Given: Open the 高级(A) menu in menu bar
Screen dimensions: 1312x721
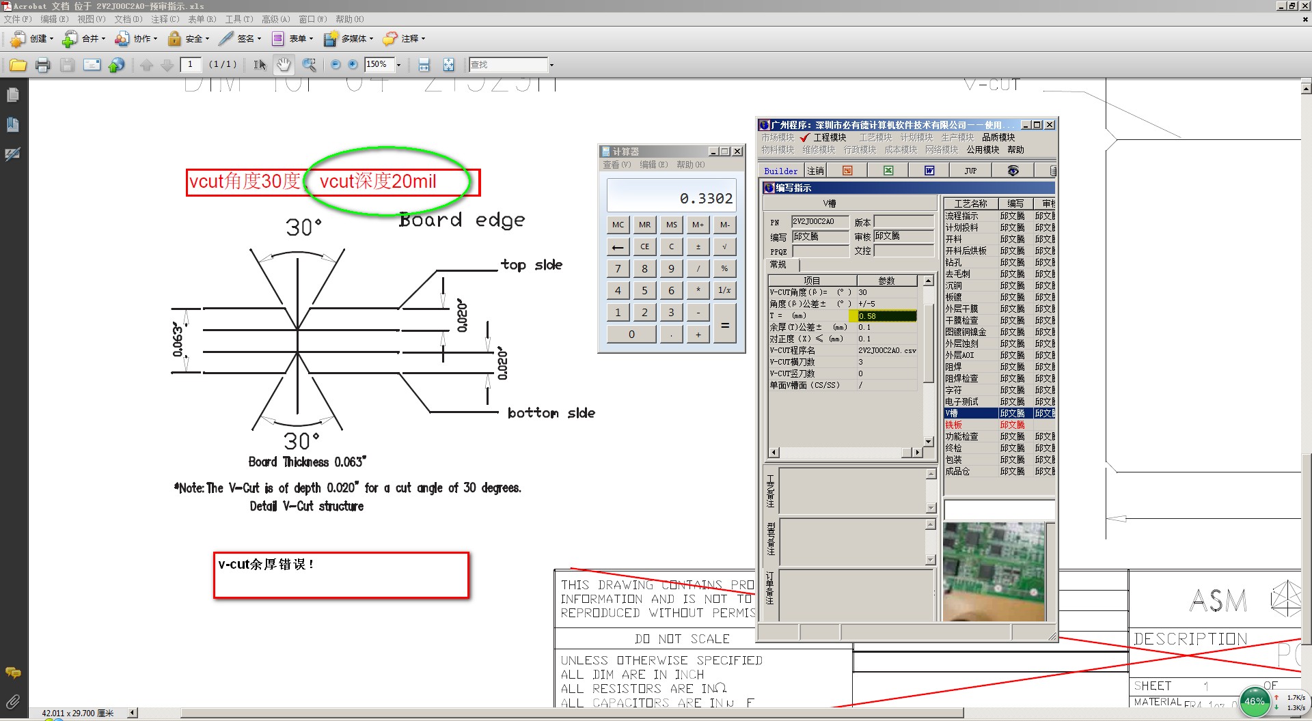Looking at the screenshot, I should point(275,19).
